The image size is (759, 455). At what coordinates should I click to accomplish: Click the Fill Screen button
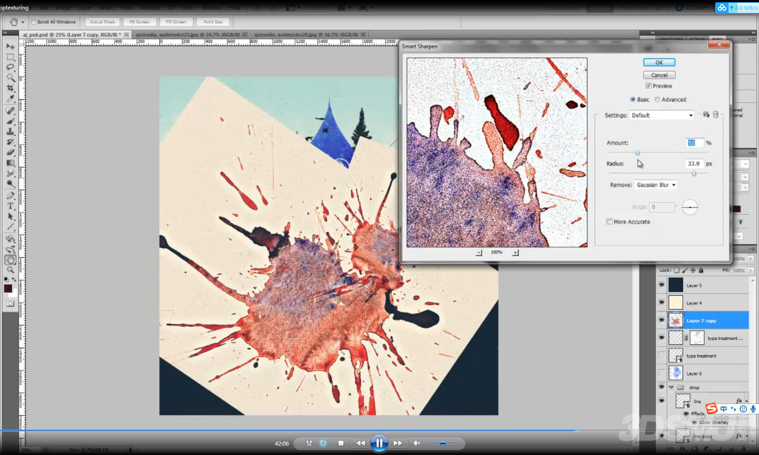176,22
